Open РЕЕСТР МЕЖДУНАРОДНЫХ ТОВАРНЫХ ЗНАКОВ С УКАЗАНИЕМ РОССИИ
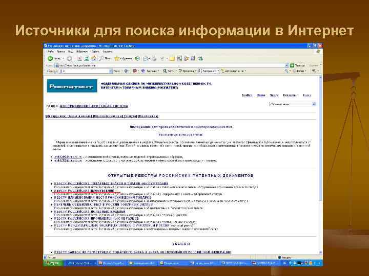The image size is (369, 276). (x=112, y=225)
